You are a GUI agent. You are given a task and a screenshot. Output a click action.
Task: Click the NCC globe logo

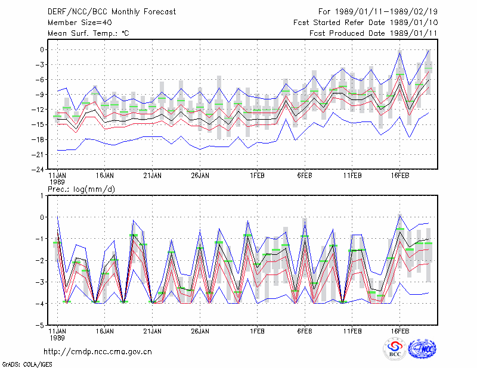coord(422,349)
